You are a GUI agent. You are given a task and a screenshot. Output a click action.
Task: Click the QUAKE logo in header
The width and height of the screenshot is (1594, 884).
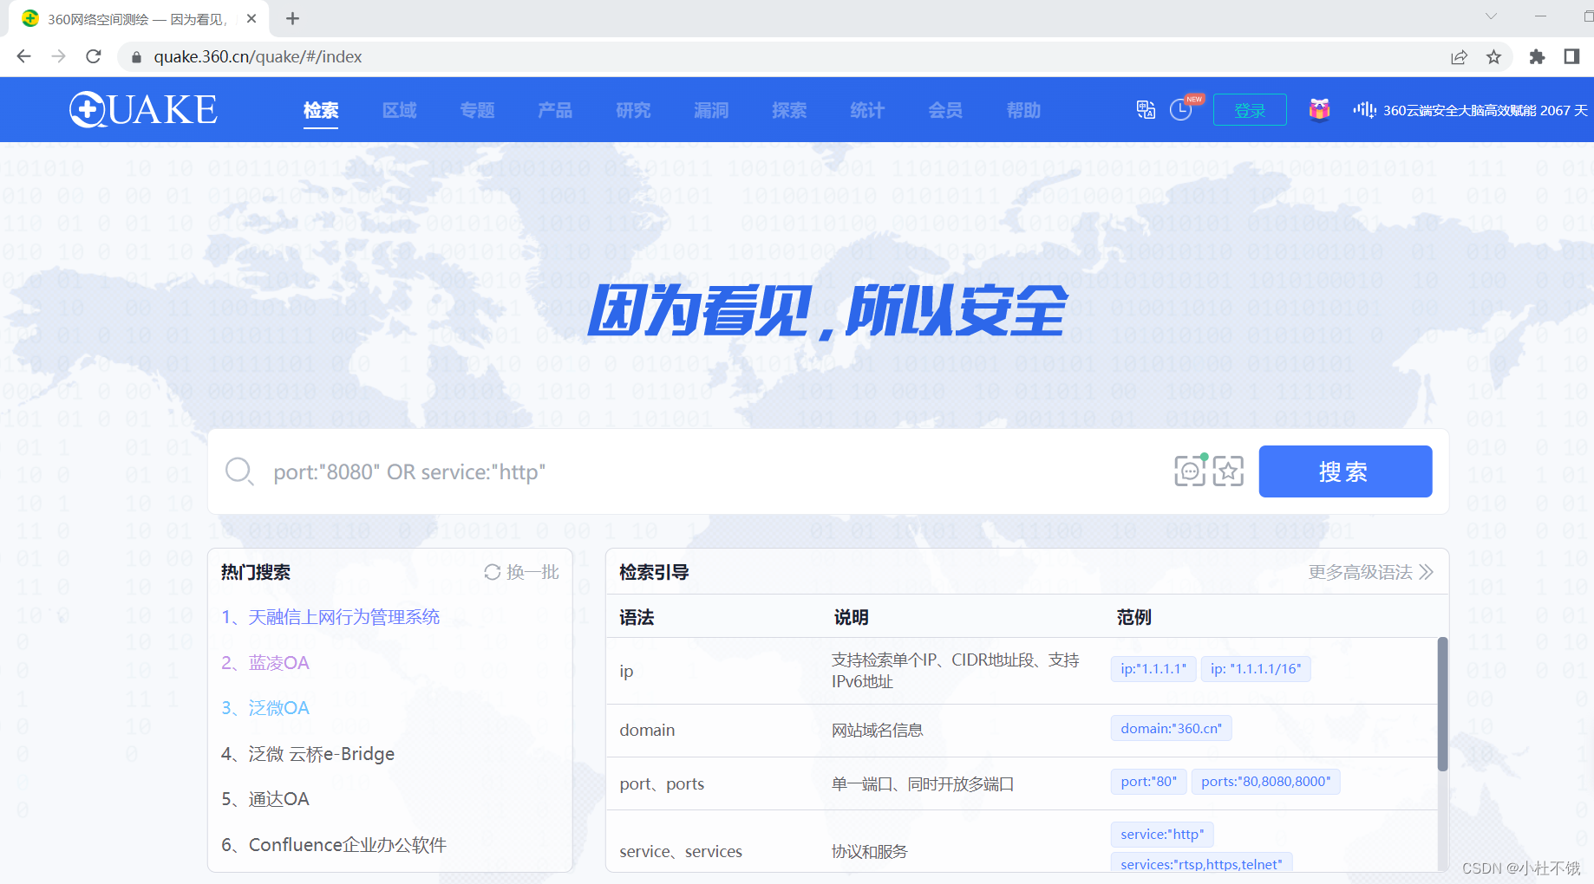(x=143, y=110)
